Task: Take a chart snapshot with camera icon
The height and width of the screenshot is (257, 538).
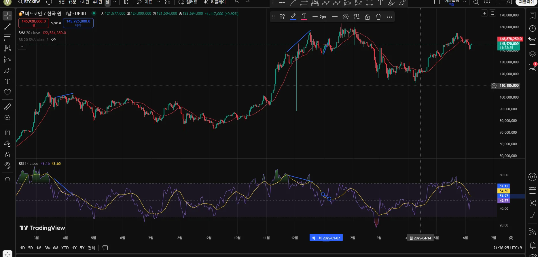Action: (x=509, y=2)
